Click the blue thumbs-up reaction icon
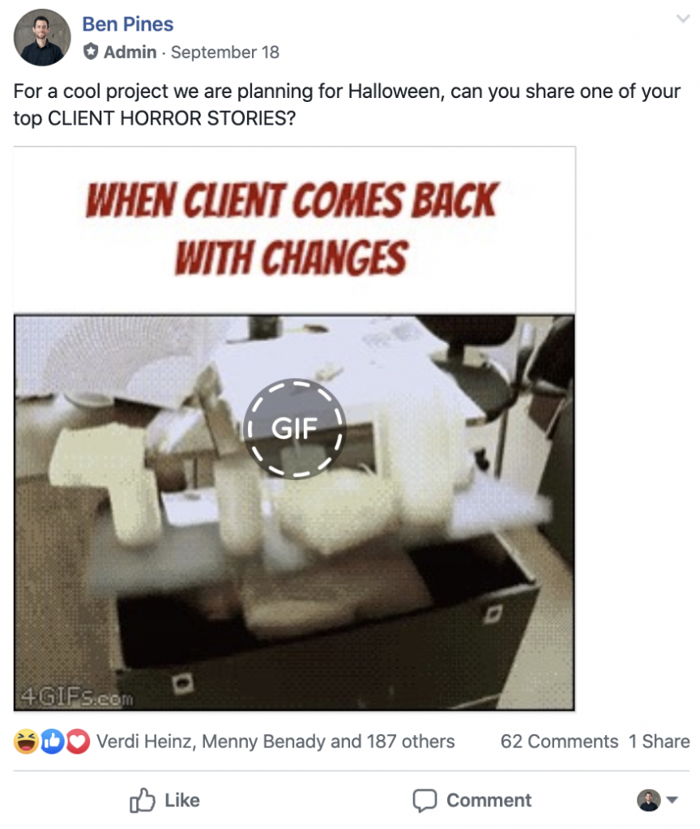Screen dimensions: 700x829 pos(53,742)
